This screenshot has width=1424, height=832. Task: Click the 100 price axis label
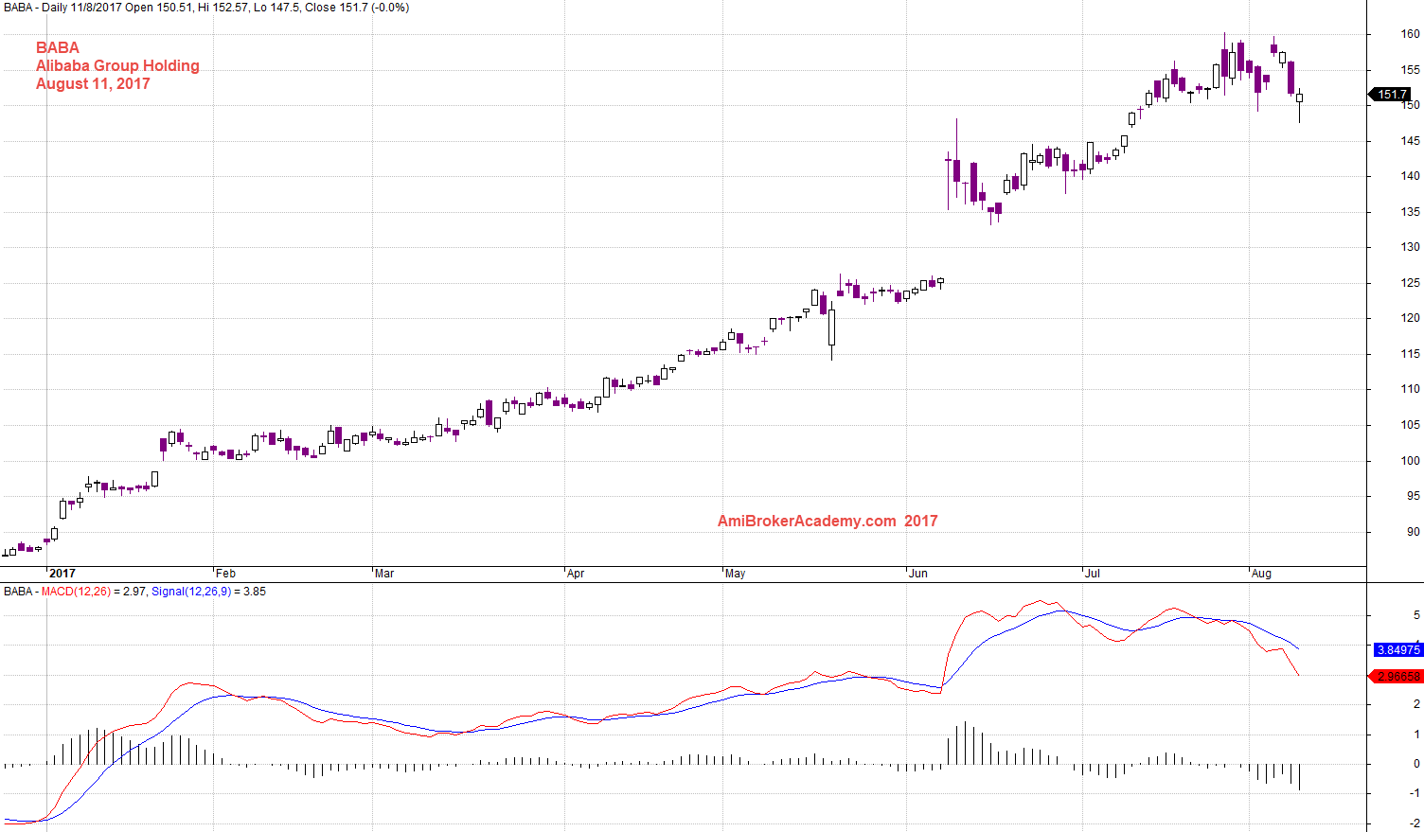1410,461
